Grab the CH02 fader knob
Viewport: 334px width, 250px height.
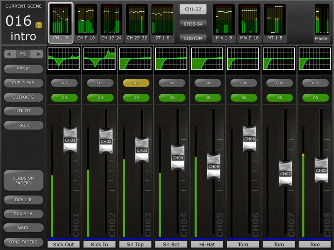(x=106, y=141)
